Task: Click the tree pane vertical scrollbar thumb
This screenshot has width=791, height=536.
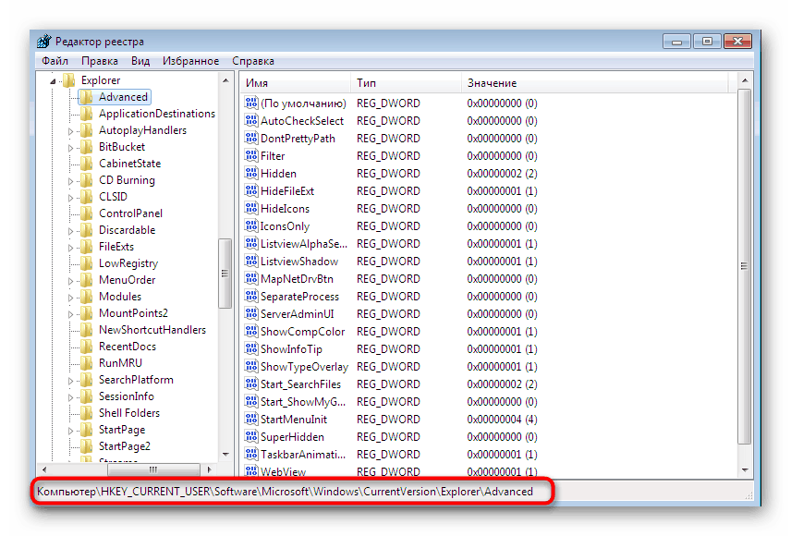Action: pos(225,273)
